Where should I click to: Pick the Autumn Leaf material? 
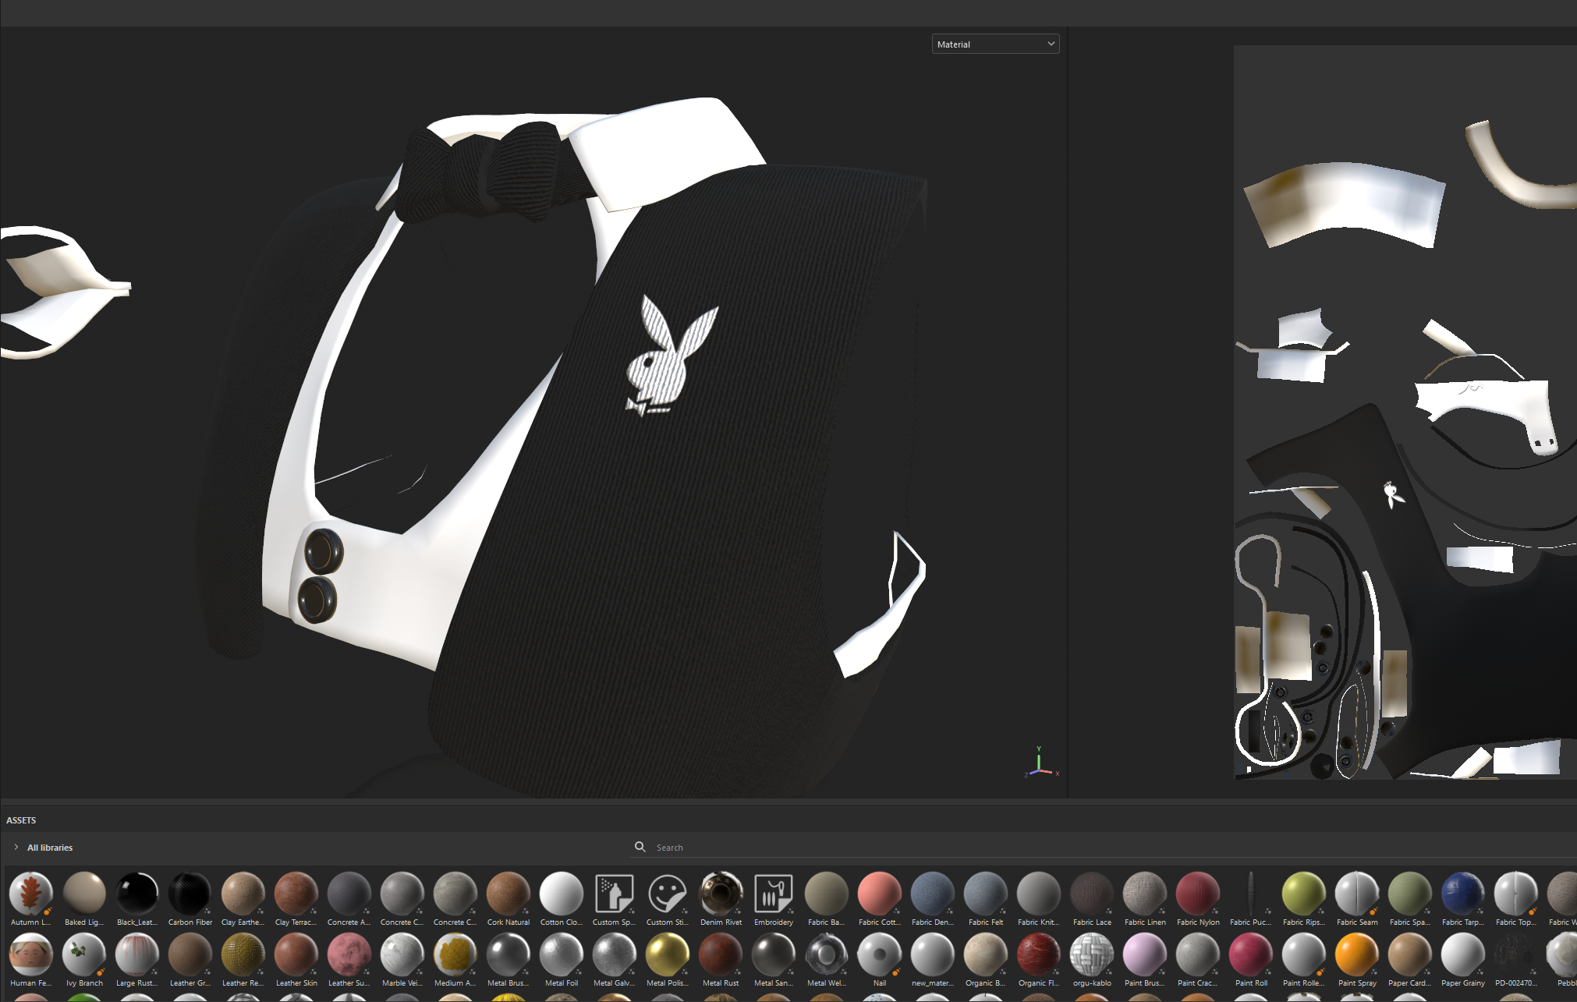[30, 893]
